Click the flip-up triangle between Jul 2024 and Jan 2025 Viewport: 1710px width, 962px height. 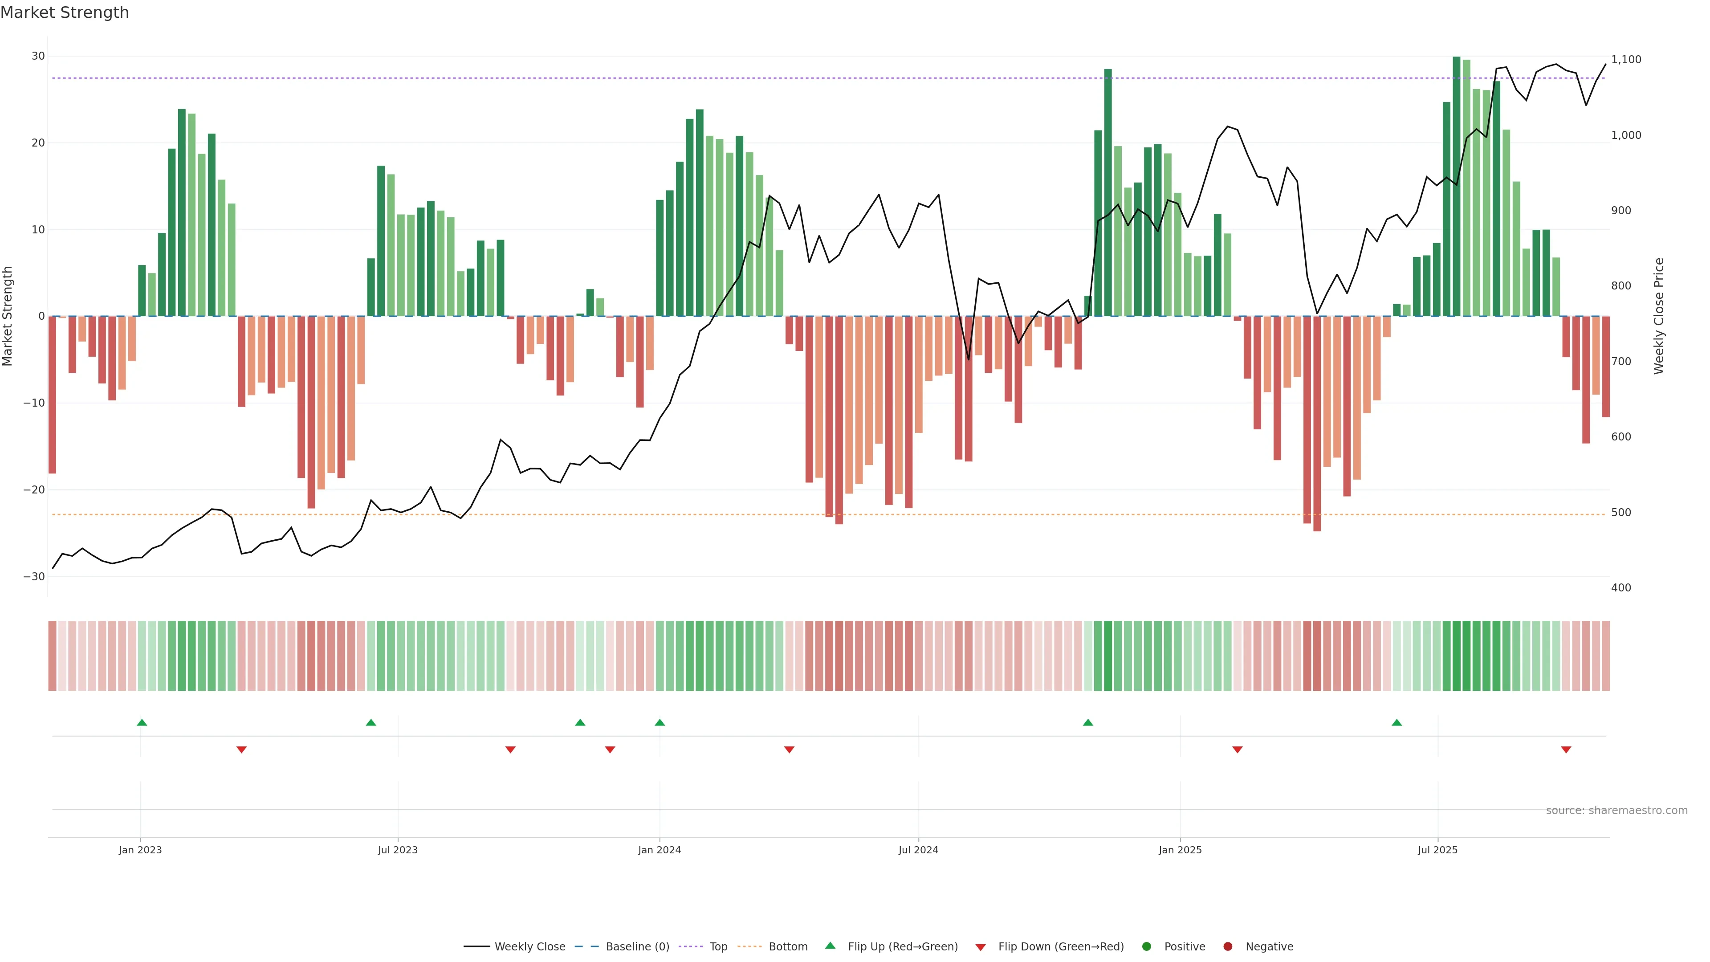coord(1088,722)
